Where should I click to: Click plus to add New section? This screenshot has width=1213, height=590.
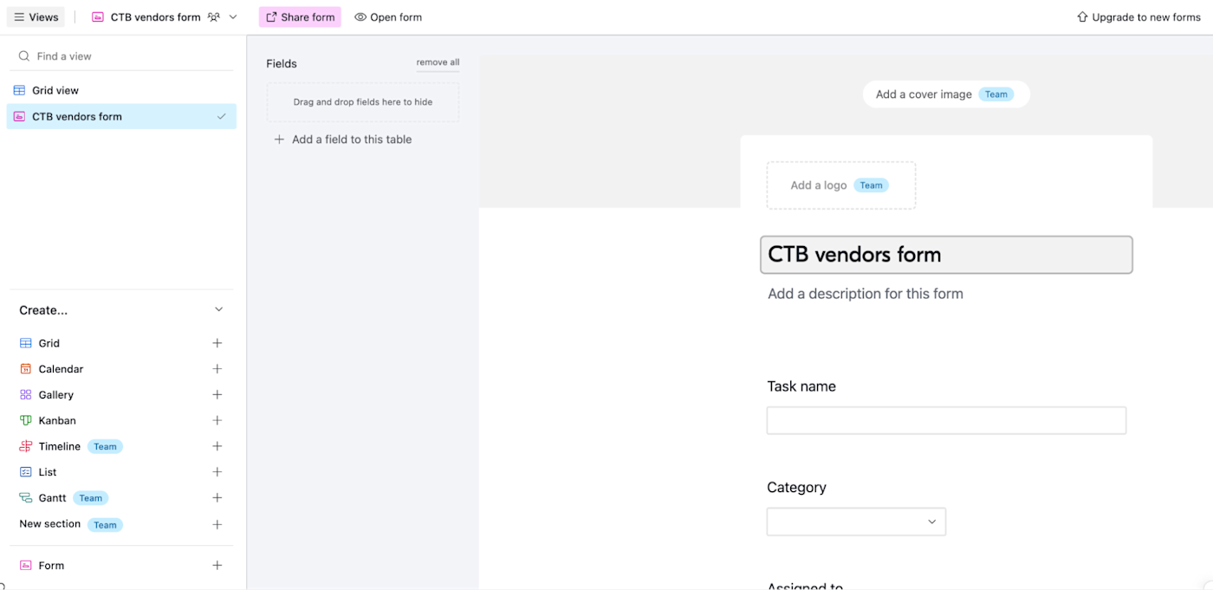coord(217,525)
